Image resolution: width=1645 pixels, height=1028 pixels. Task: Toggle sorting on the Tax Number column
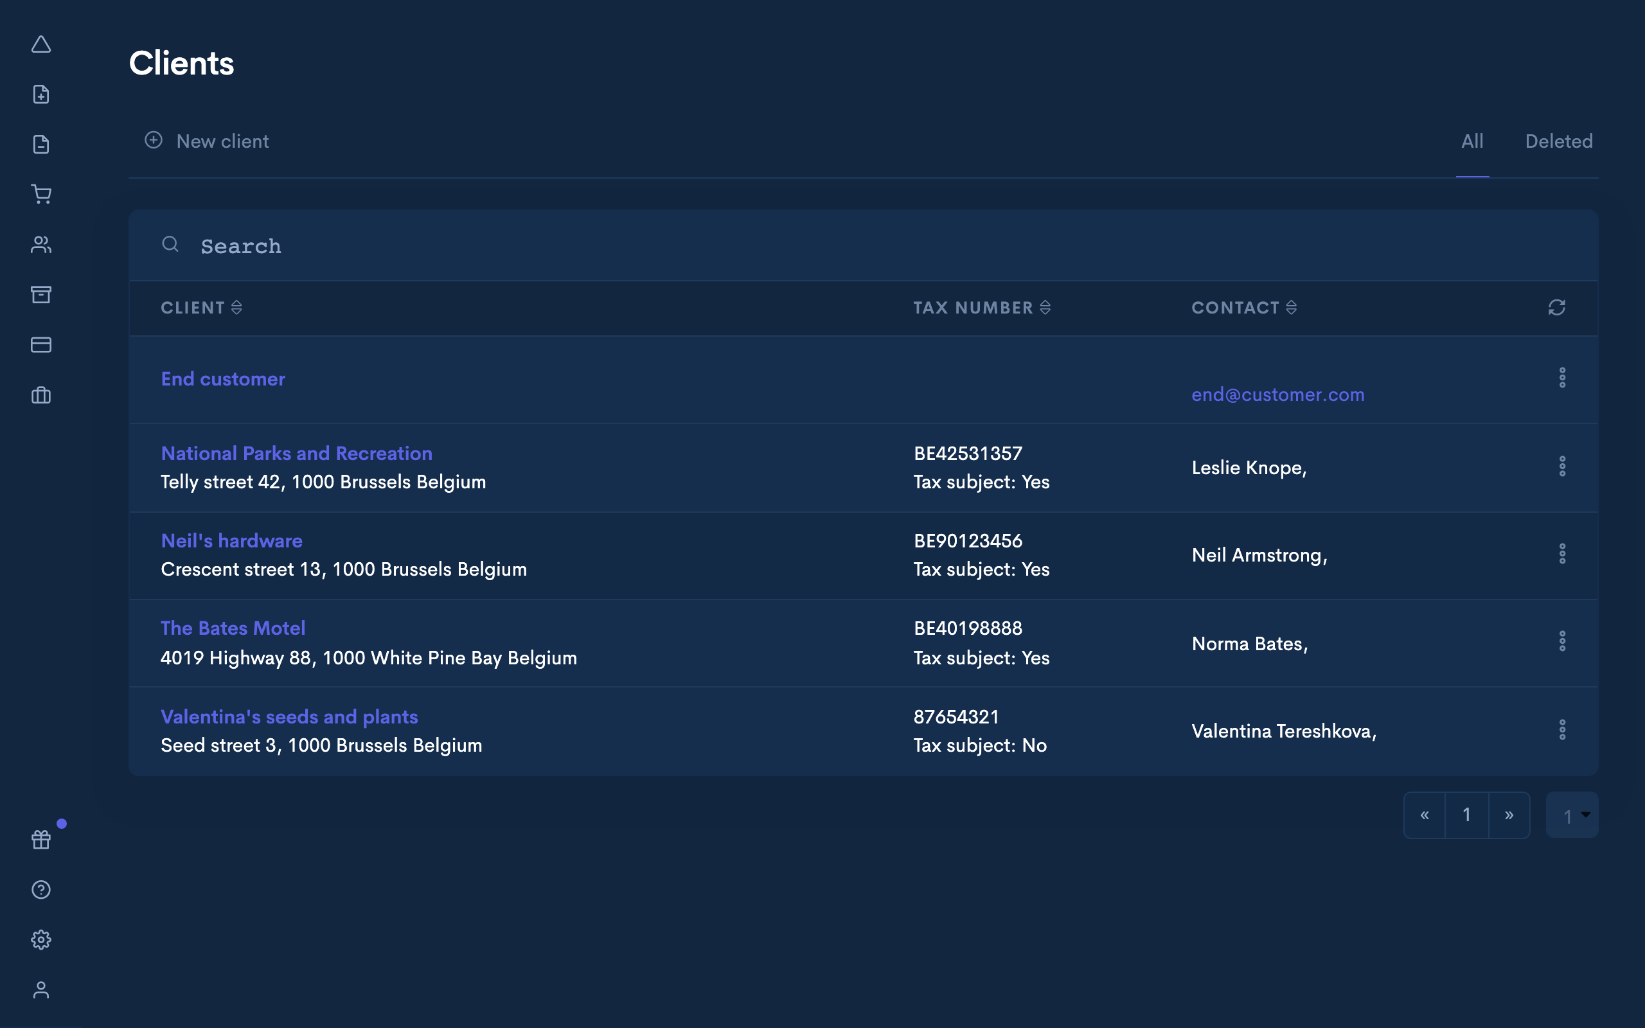tap(1046, 307)
